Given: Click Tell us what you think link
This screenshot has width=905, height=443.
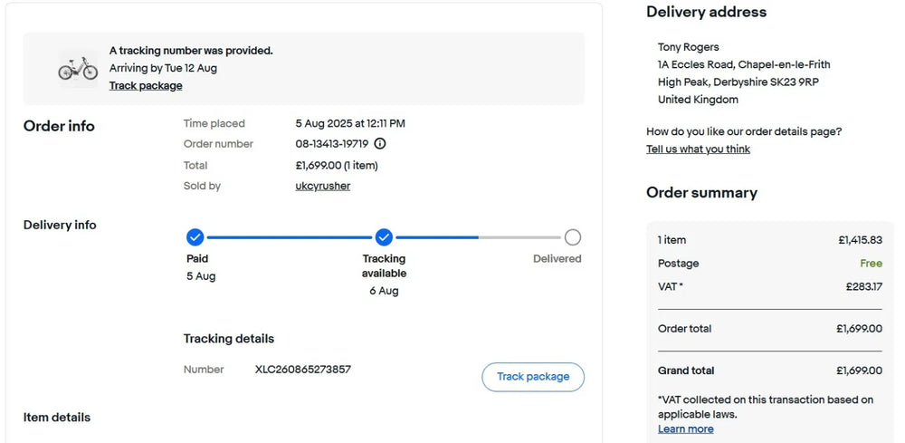Looking at the screenshot, I should (698, 149).
